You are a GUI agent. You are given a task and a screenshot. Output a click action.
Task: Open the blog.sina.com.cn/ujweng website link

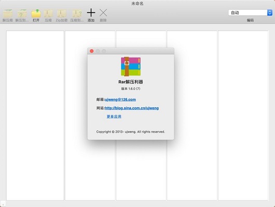tap(132, 108)
